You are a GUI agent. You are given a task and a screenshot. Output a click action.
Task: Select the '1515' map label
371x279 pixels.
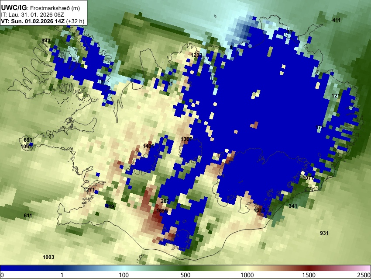(259, 210)
